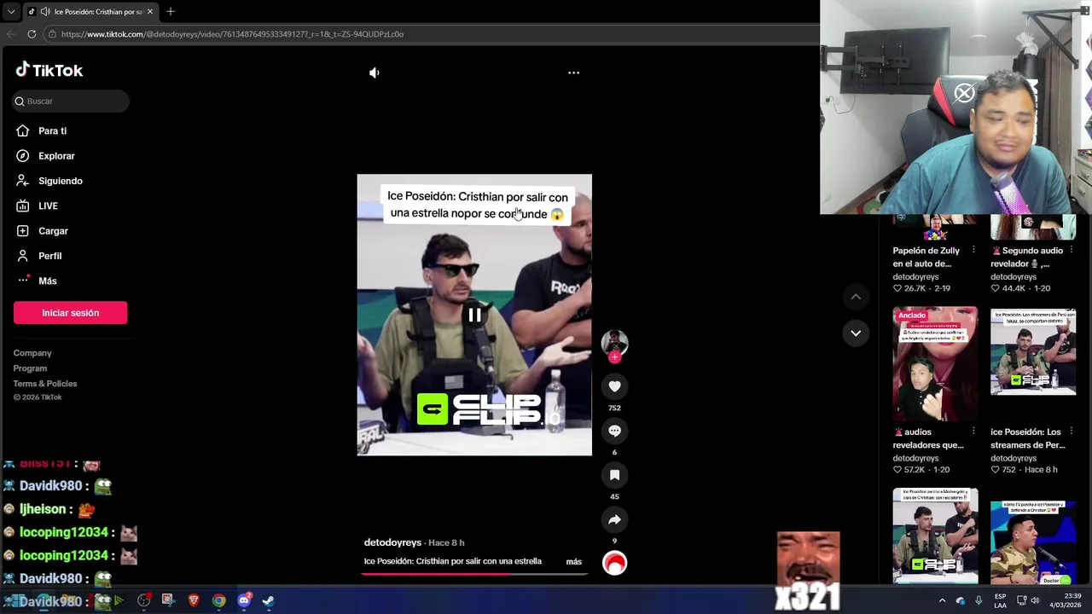Open the creator's round avatar beside video

(x=614, y=342)
